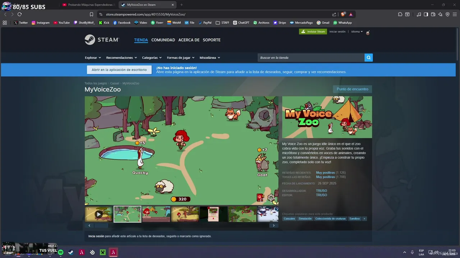The height and width of the screenshot is (258, 460).
Task: Click the Steam logo in the header
Action: (102, 40)
